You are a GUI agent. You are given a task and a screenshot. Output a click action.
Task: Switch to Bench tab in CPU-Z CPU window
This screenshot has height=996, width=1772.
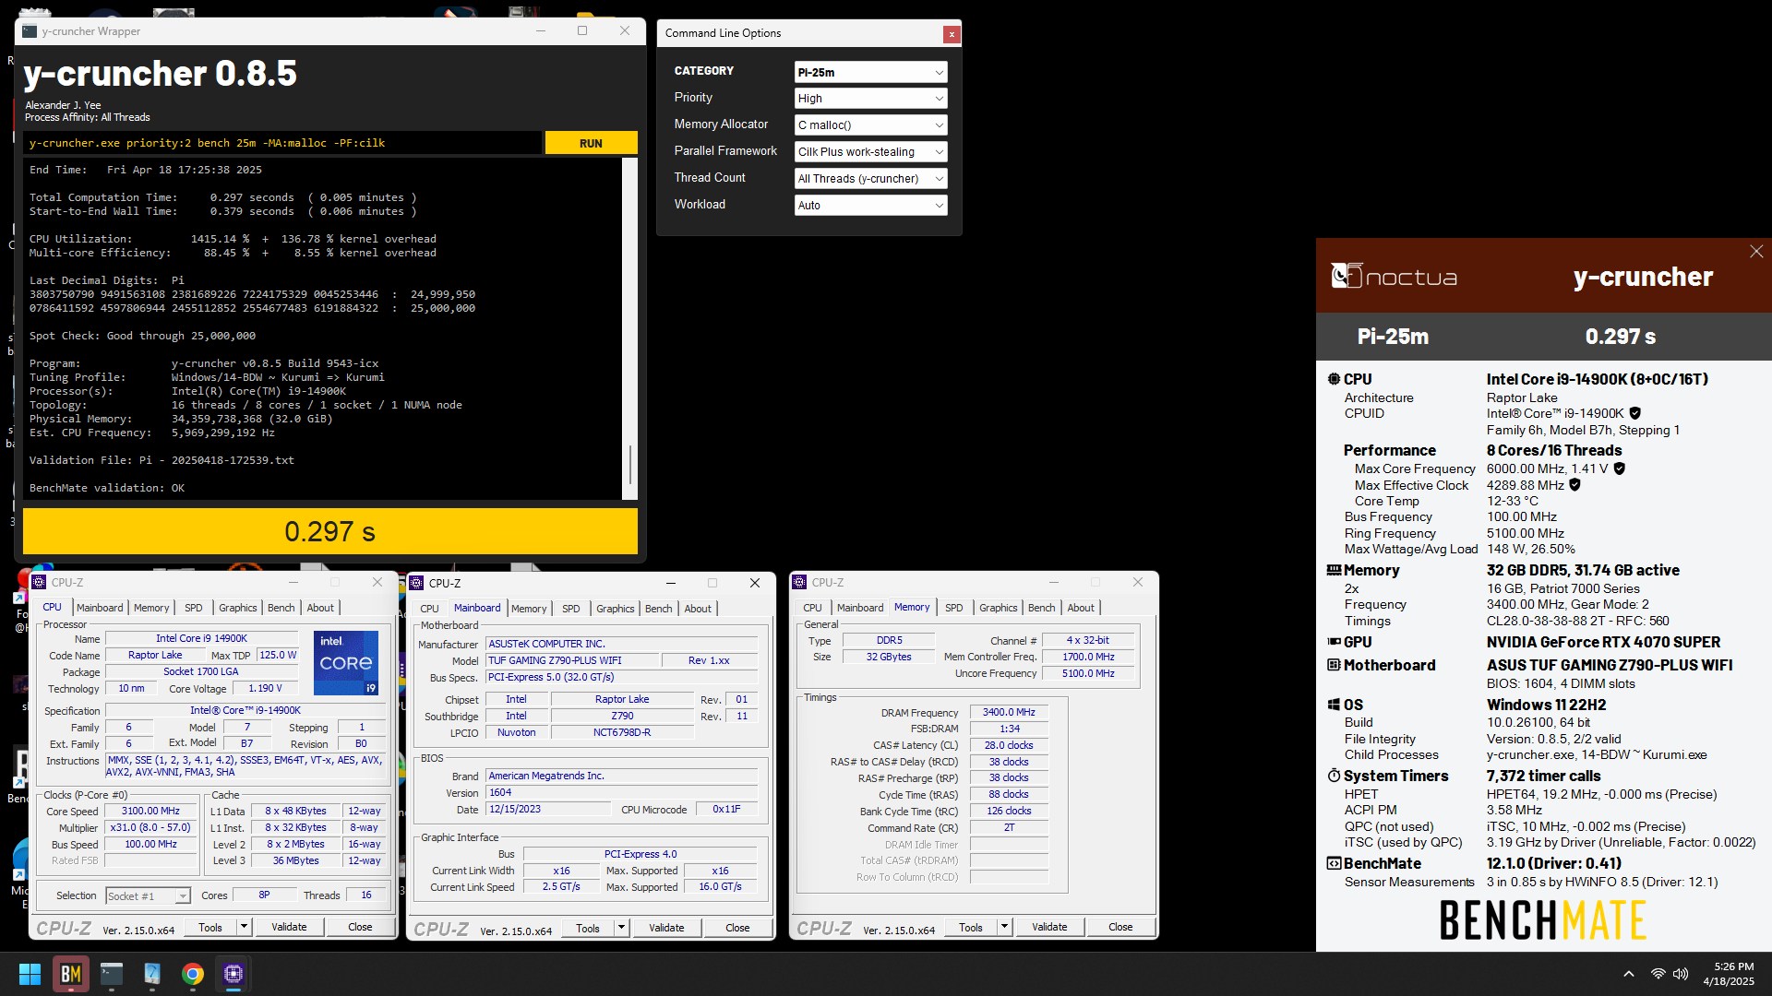(281, 608)
